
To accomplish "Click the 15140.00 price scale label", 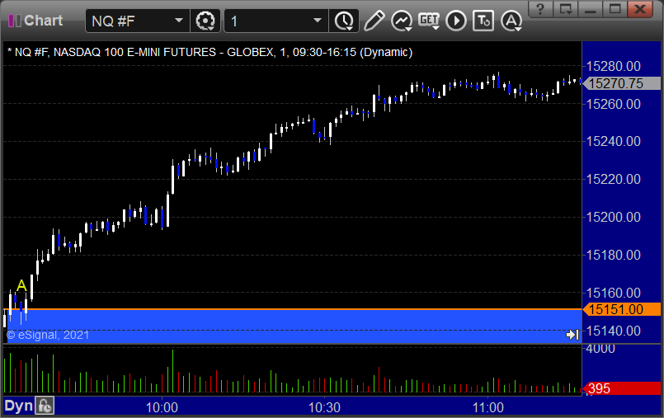I will click(613, 331).
